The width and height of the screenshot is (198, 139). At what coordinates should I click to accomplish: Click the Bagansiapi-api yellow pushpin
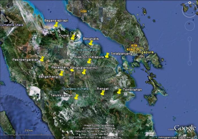coord(56,25)
